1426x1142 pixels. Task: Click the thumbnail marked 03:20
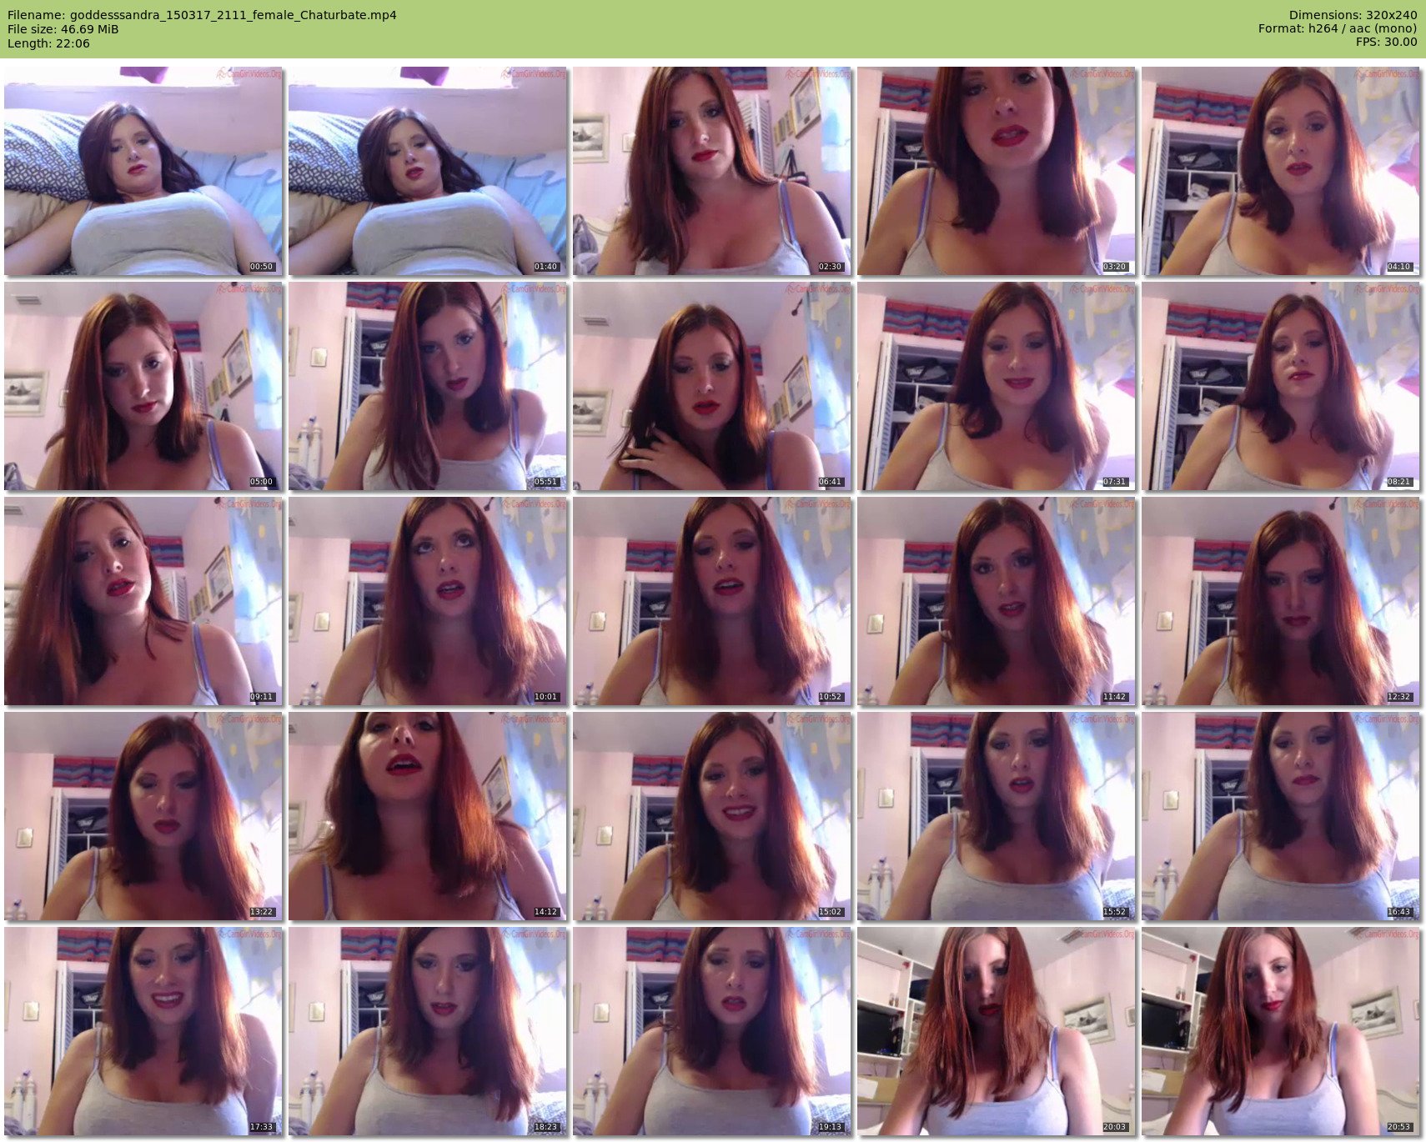click(997, 171)
